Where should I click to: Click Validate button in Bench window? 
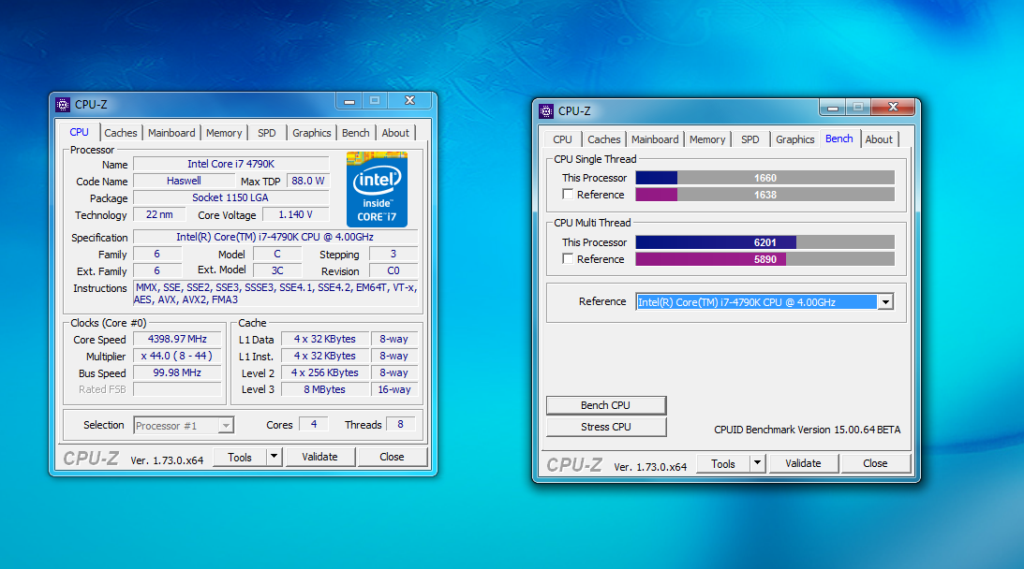click(x=803, y=463)
